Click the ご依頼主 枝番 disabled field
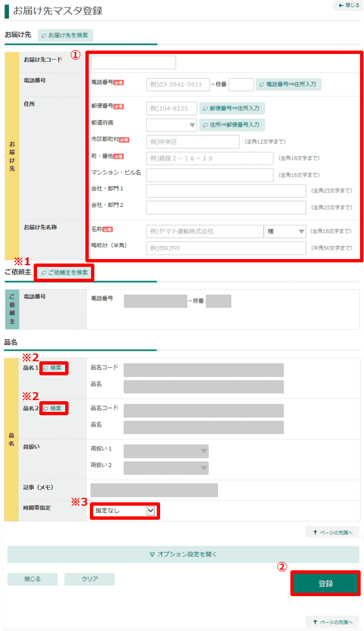 click(x=219, y=301)
